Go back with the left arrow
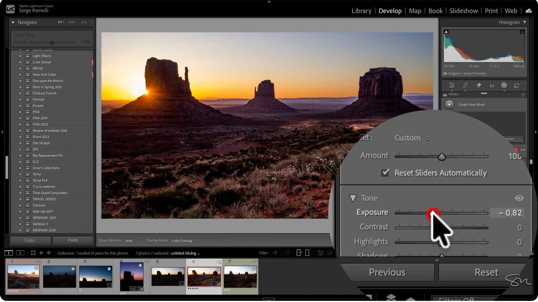 click(41, 253)
